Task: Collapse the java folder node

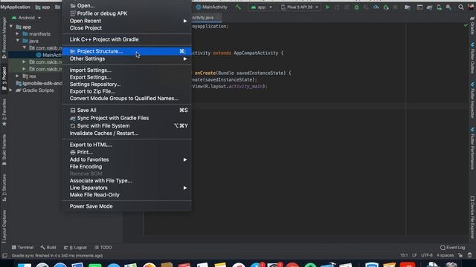Action: [18, 41]
